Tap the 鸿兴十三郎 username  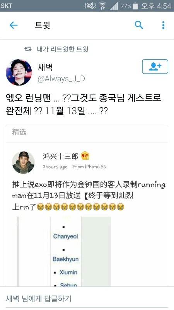(x=60, y=156)
